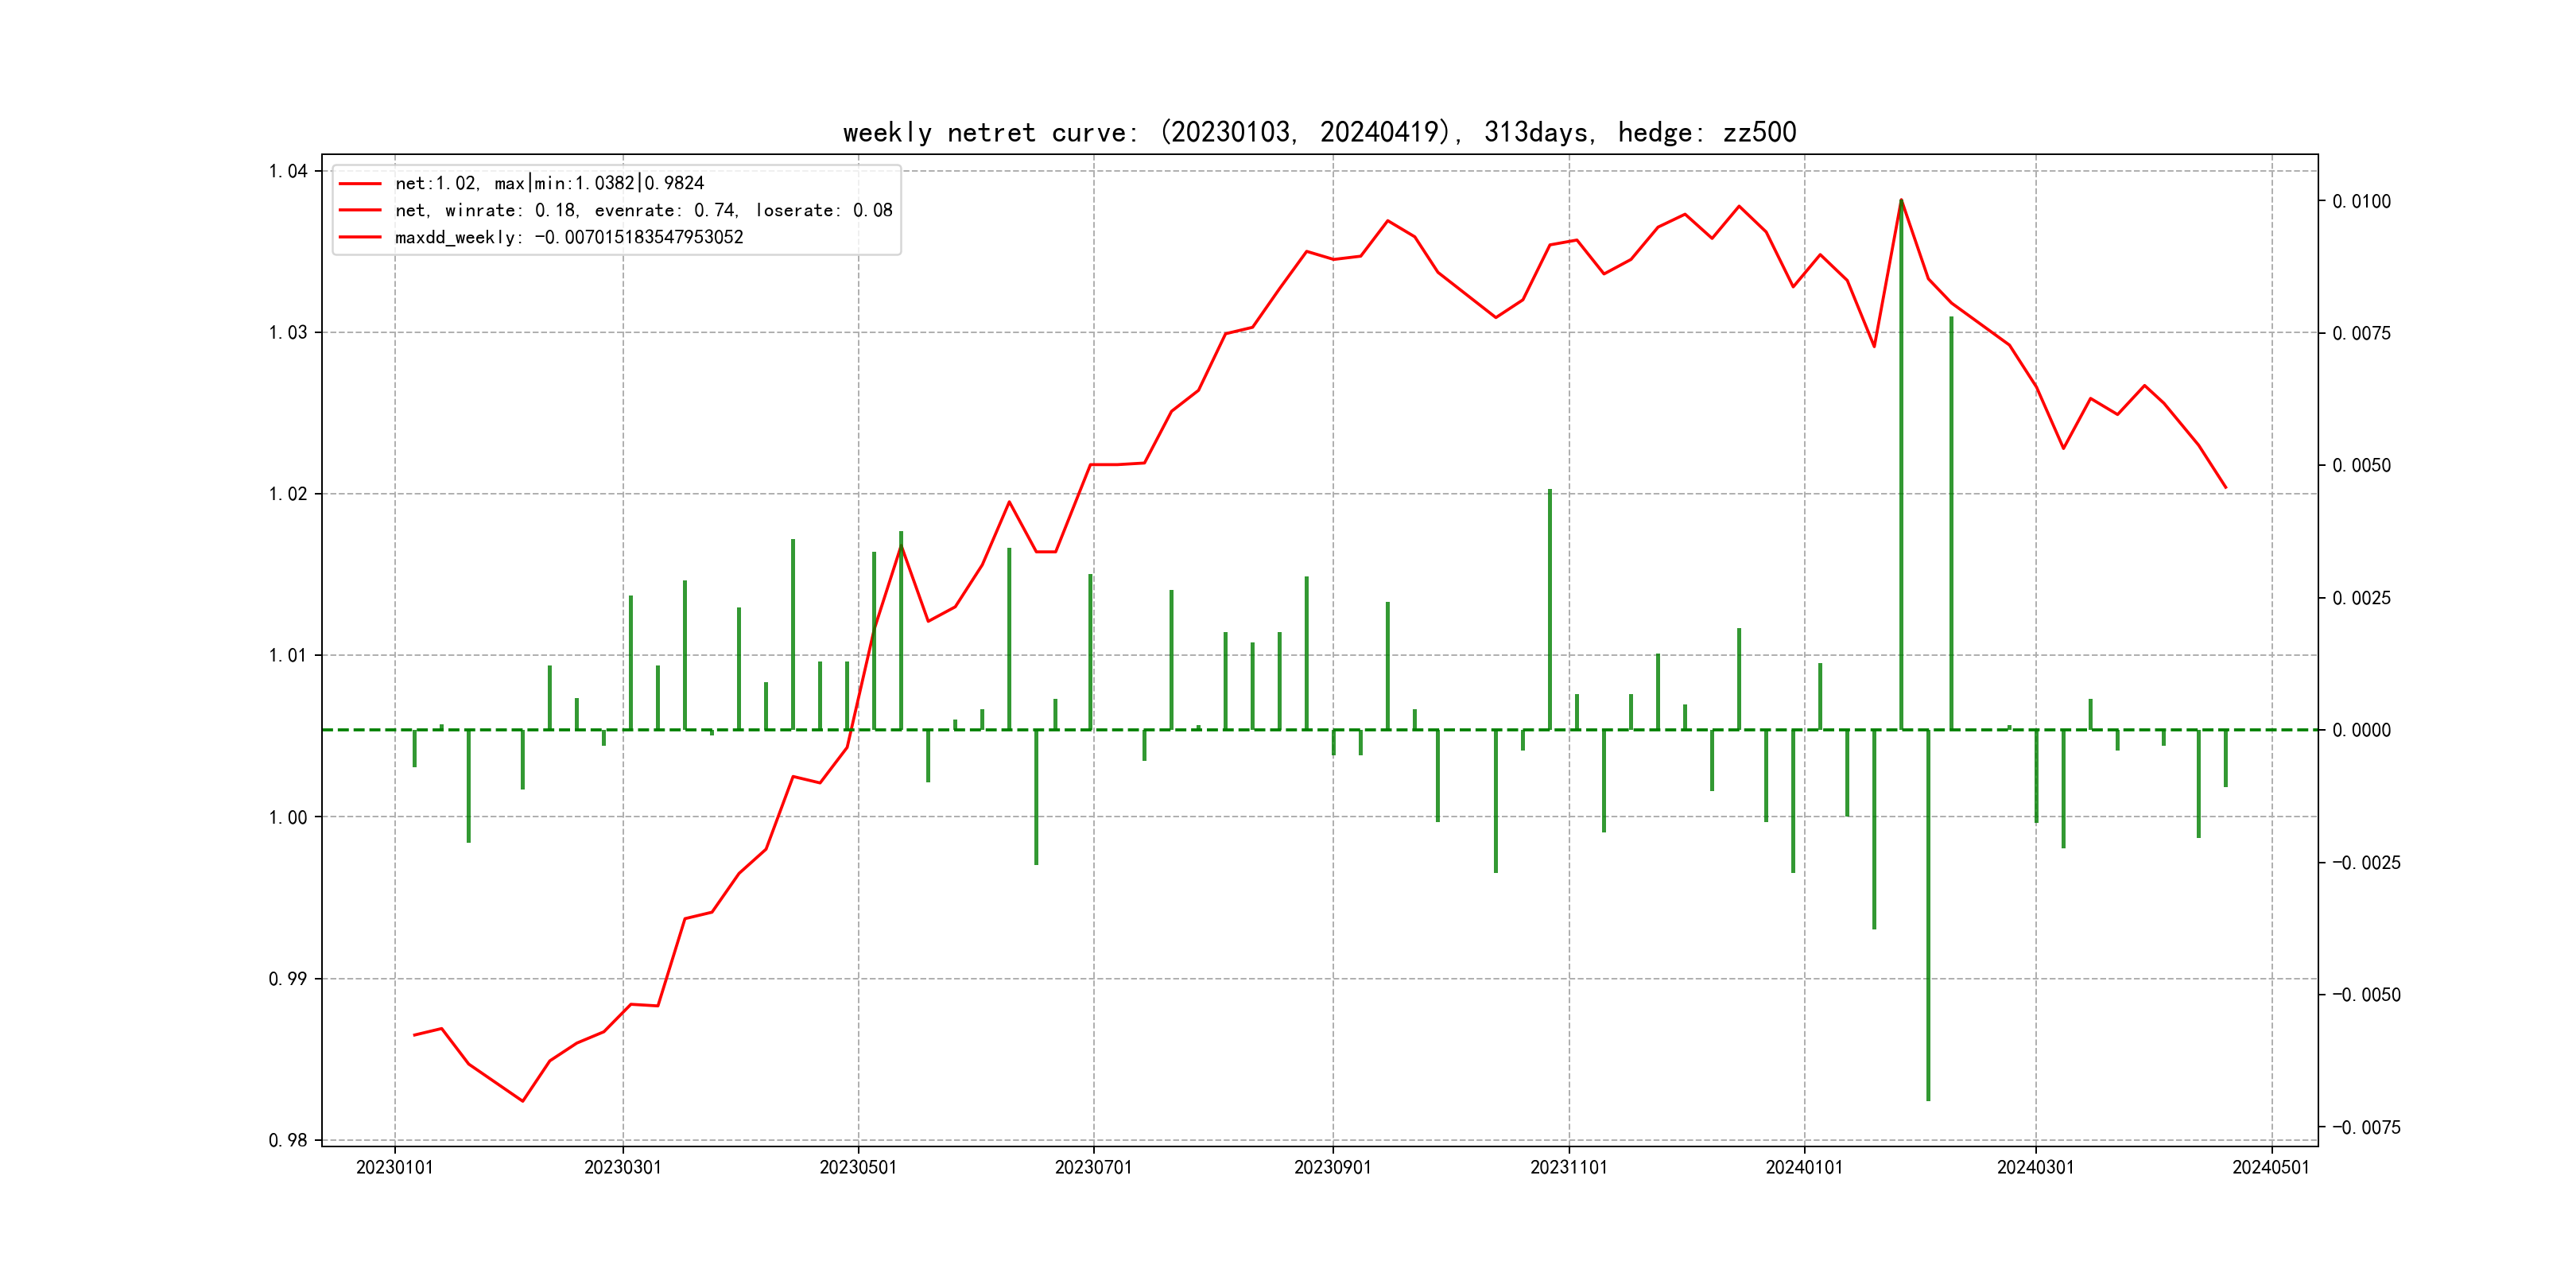Image resolution: width=2576 pixels, height=1288 pixels.
Task: Click the legend entry showing net:1.02 max|min
Action: pyautogui.click(x=549, y=183)
